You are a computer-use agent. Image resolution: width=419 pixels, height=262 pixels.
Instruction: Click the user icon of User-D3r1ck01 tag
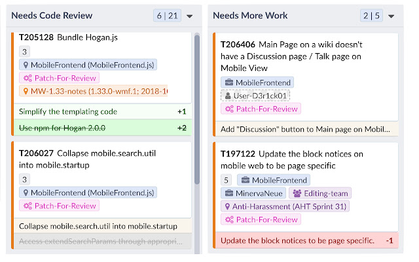click(x=228, y=96)
